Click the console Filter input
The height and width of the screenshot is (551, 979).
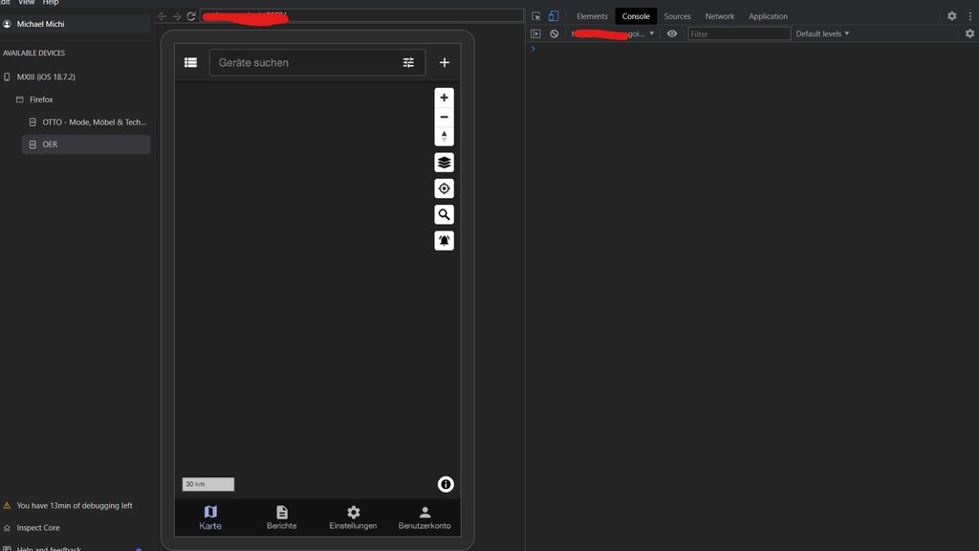[x=739, y=33]
